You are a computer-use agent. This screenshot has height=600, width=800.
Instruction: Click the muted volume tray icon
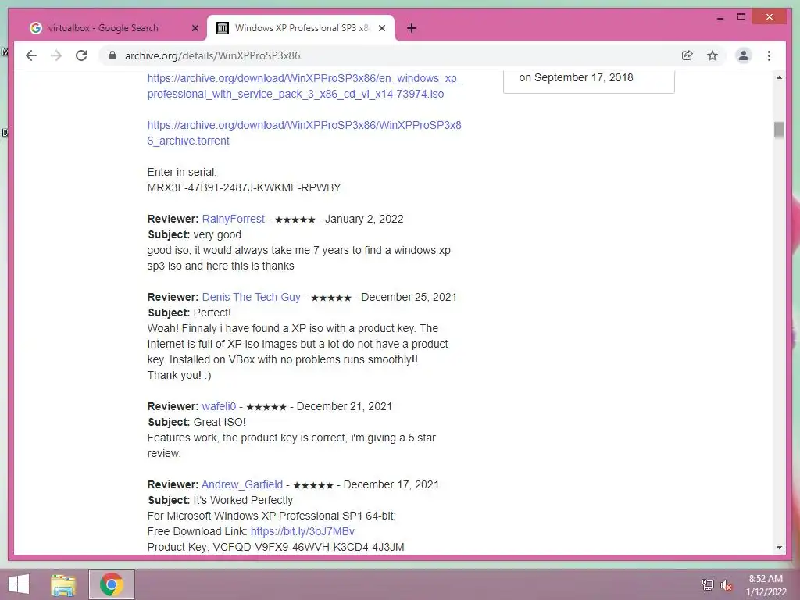coord(727,584)
